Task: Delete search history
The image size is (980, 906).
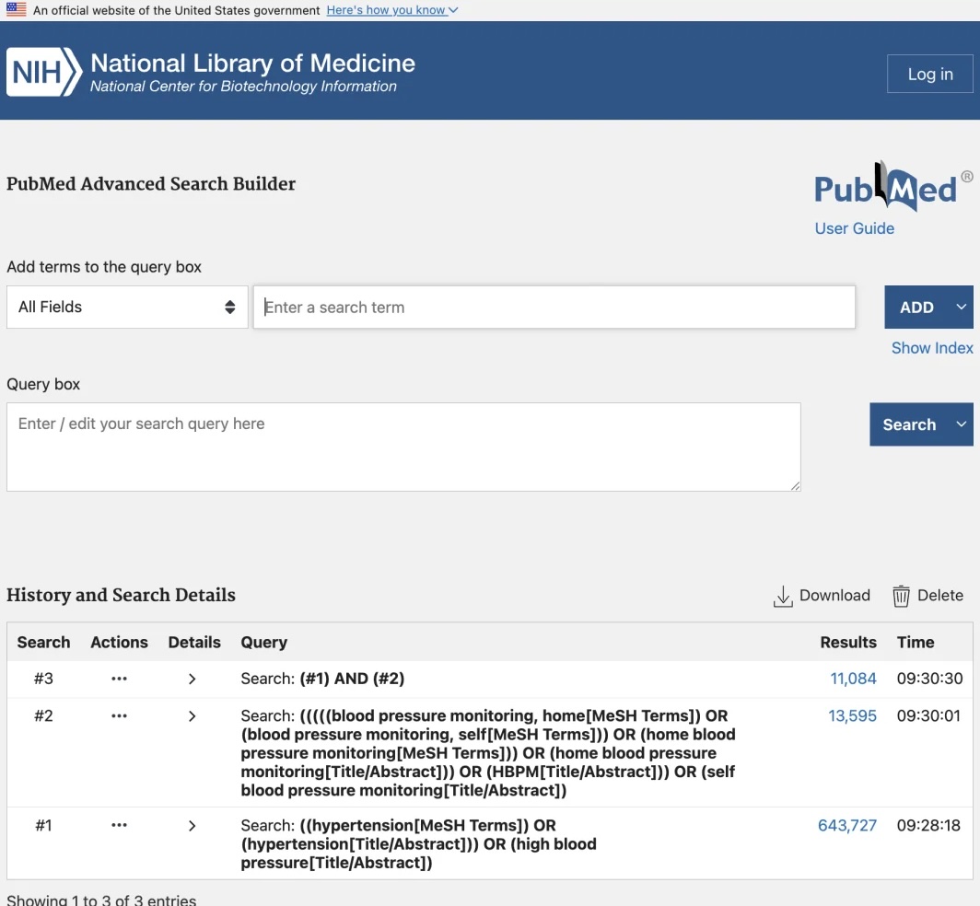Action: pos(927,596)
